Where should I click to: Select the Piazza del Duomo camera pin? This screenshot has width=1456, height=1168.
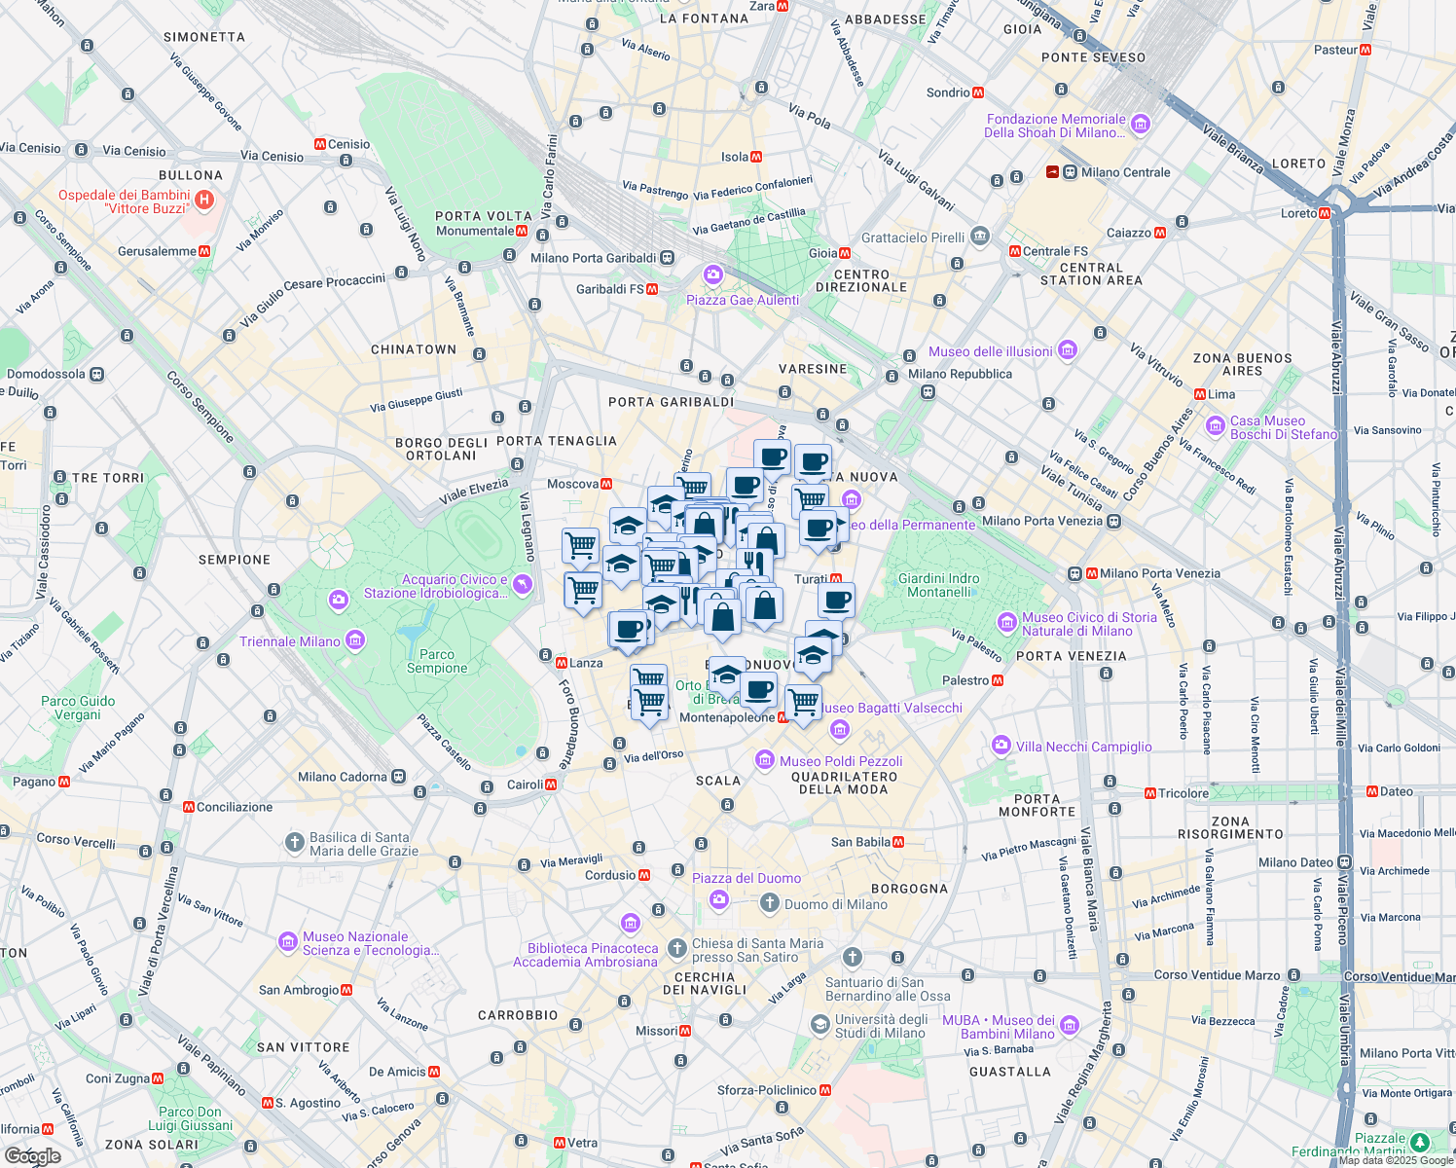coord(719,899)
